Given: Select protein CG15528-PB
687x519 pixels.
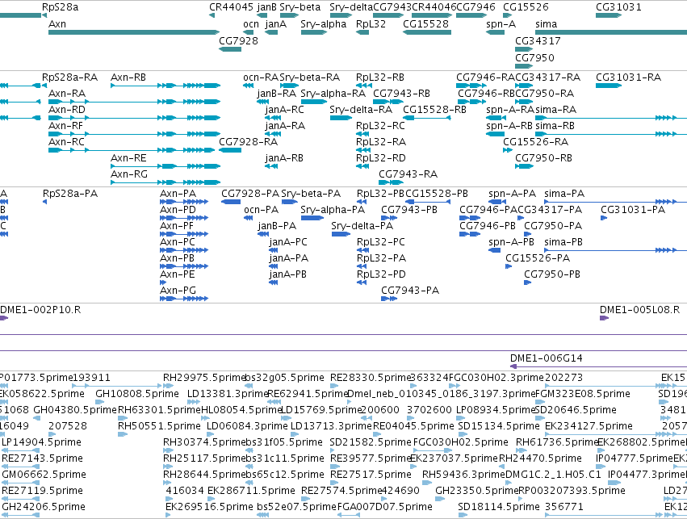Looking at the screenshot, I should coord(428,202).
